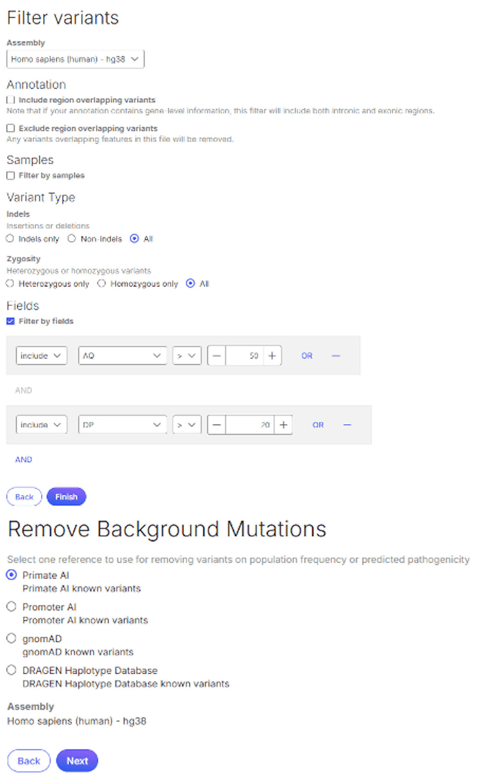Click plus icon to increase DP value
Image resolution: width=504 pixels, height=783 pixels.
283,425
